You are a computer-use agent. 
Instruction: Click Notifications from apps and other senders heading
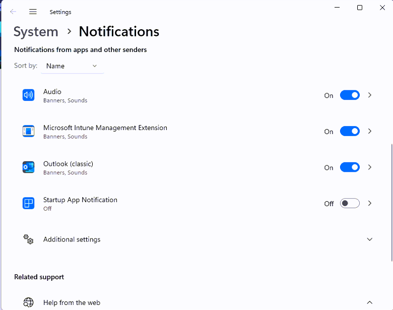pyautogui.click(x=81, y=50)
